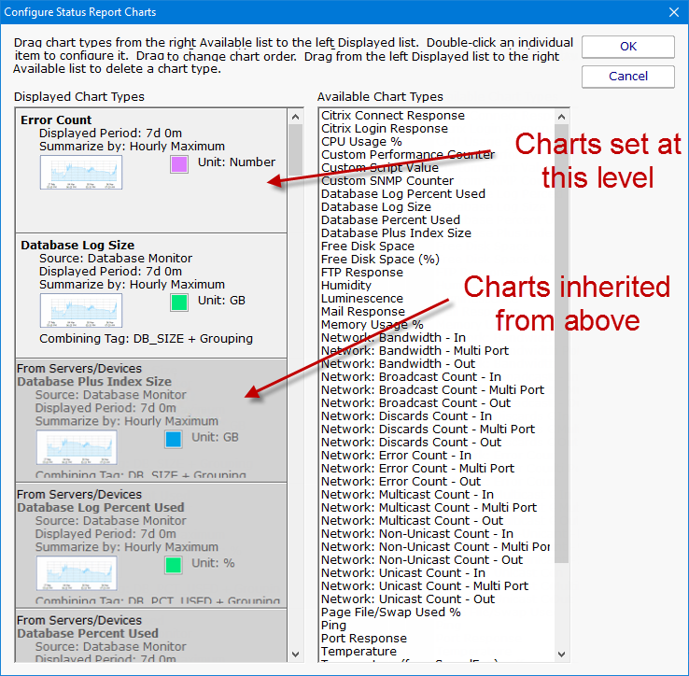Image resolution: width=689 pixels, height=676 pixels.
Task: Click the green Log Percent Used swatch
Action: (174, 565)
